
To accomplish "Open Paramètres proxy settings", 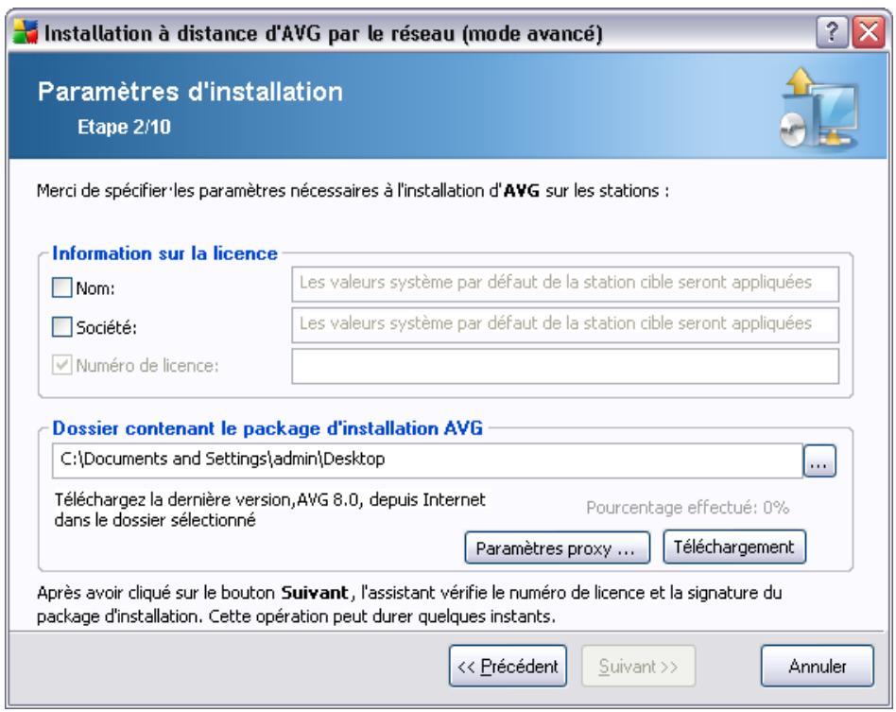I will coord(557,547).
